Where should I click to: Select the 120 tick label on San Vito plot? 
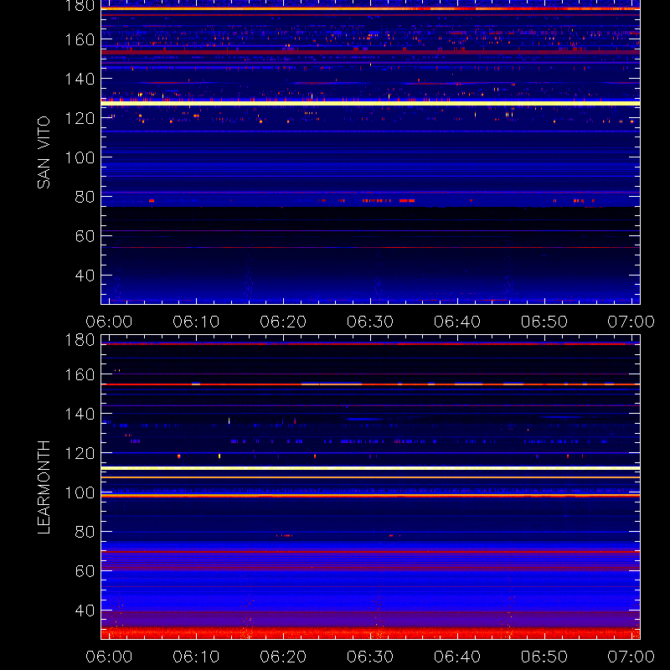tap(80, 118)
